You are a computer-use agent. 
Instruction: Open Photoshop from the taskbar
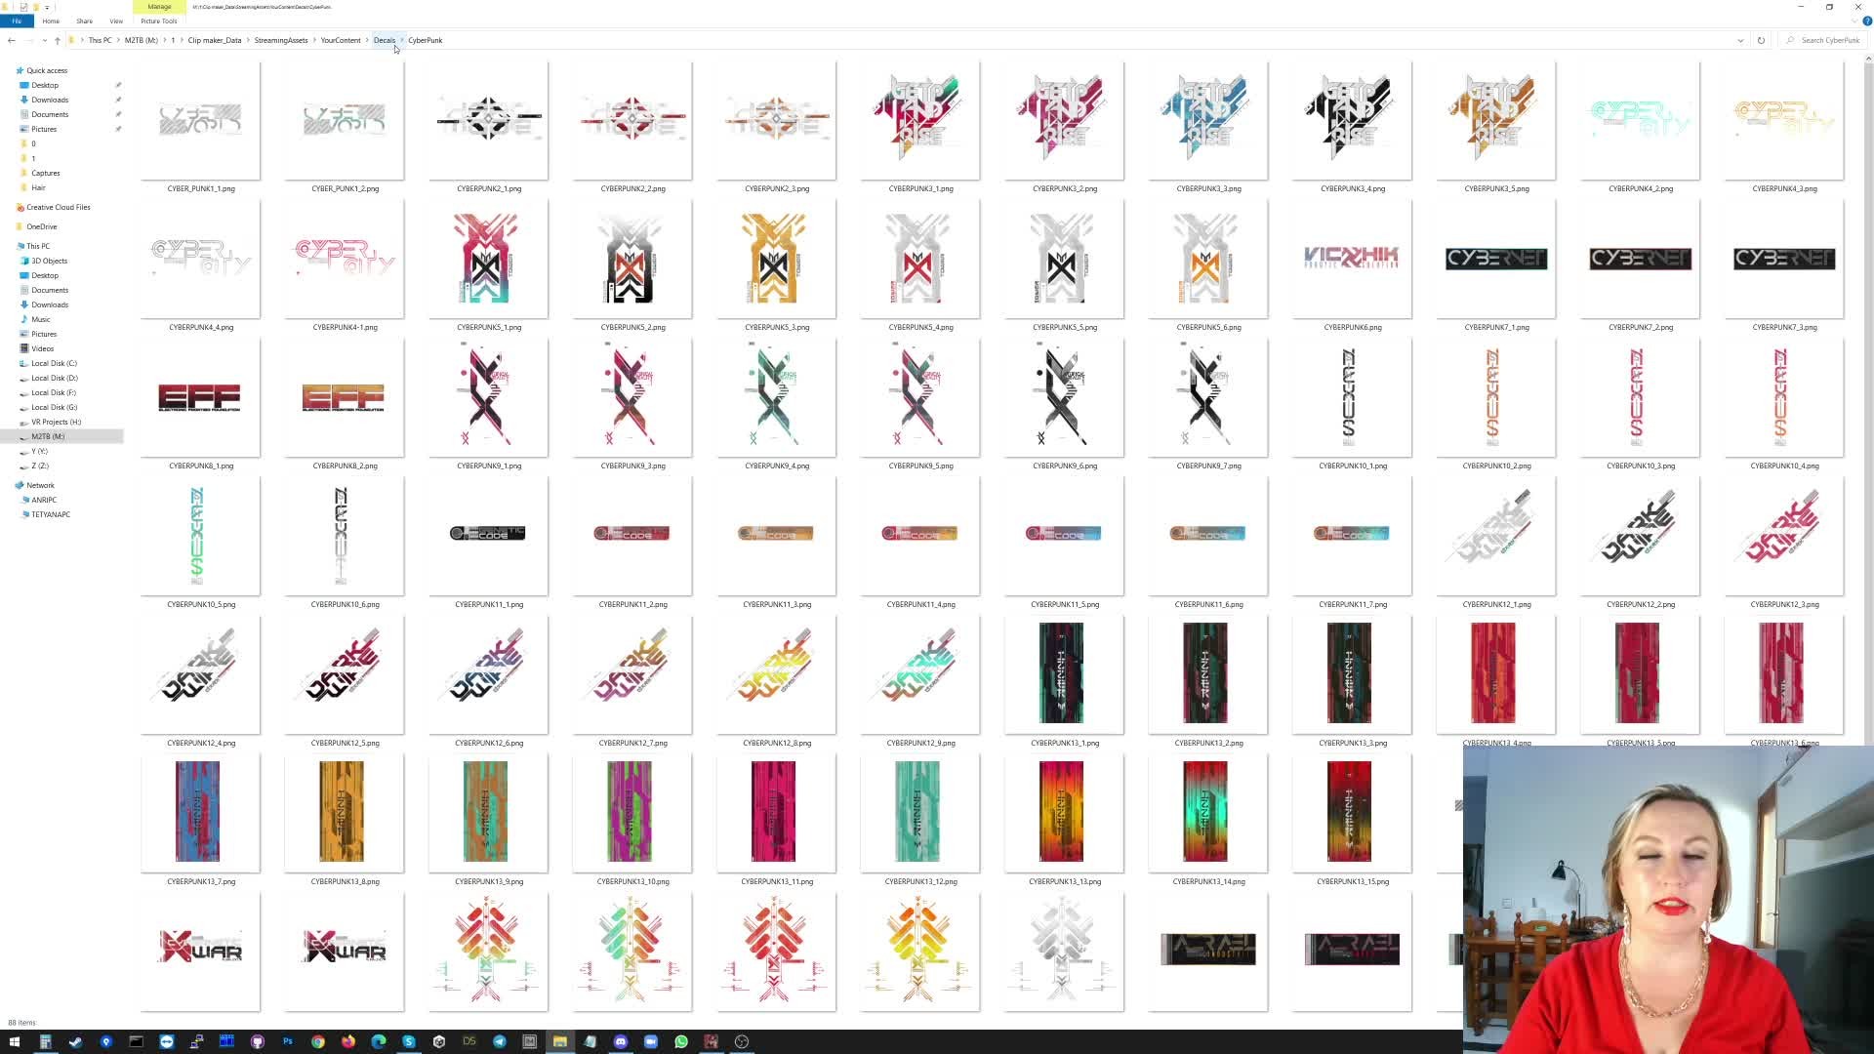[288, 1041]
